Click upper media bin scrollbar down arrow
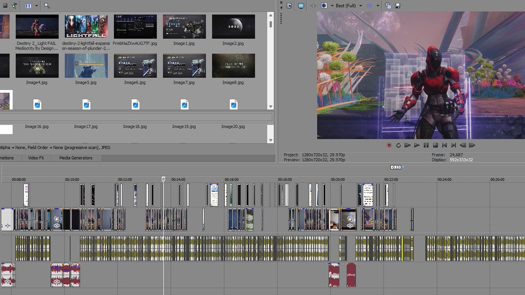Screen dimensions: 525x295 pyautogui.click(x=271, y=107)
